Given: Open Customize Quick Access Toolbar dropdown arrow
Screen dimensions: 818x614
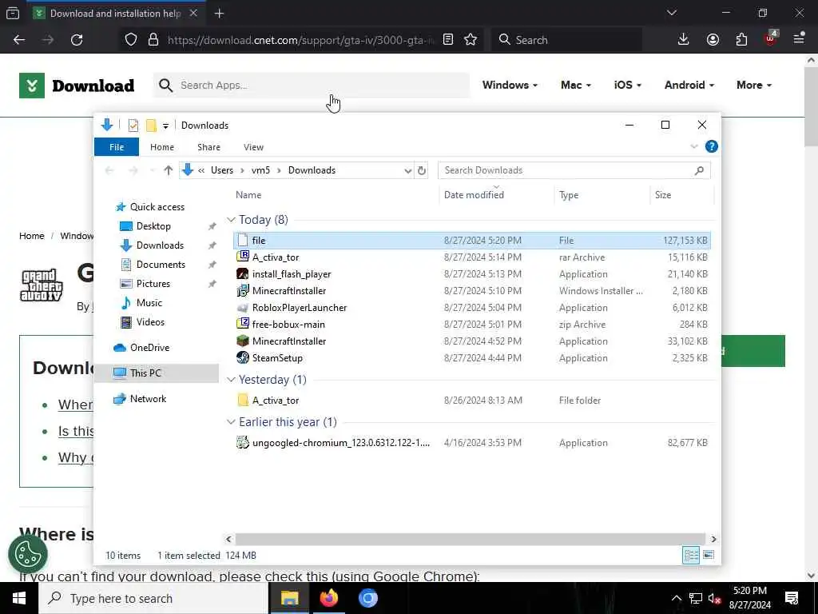Looking at the screenshot, I should 165,126.
